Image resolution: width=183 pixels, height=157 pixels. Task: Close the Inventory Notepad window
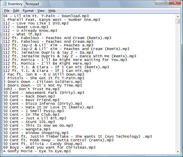(175, 3)
